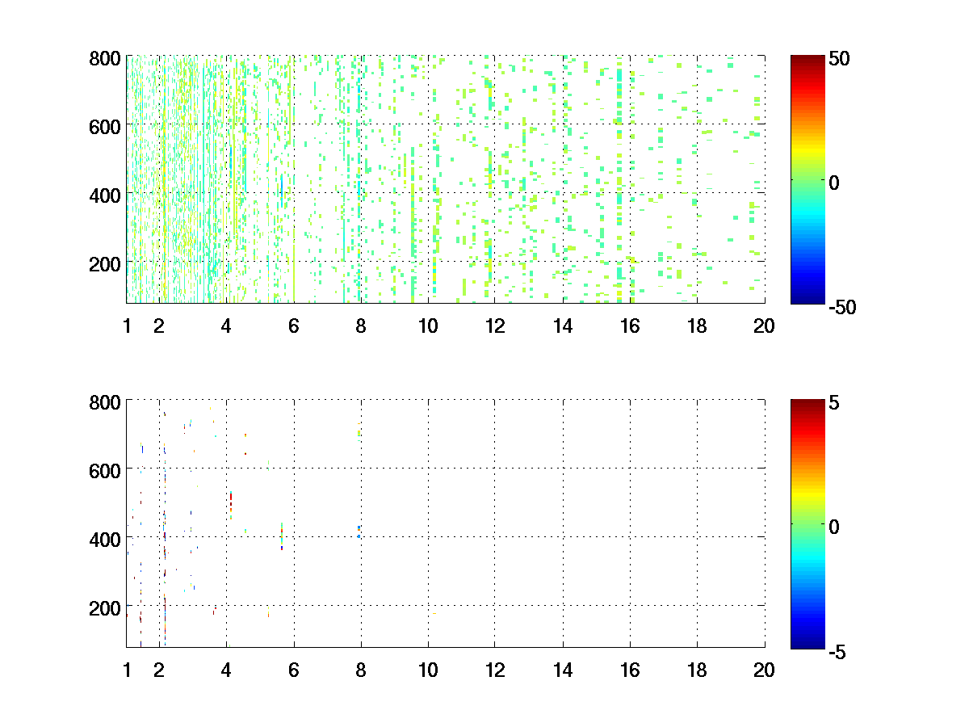Viewport: 969px width, 727px height.
Task: Click the dark red region atop the top colorbar
Action: (807, 61)
